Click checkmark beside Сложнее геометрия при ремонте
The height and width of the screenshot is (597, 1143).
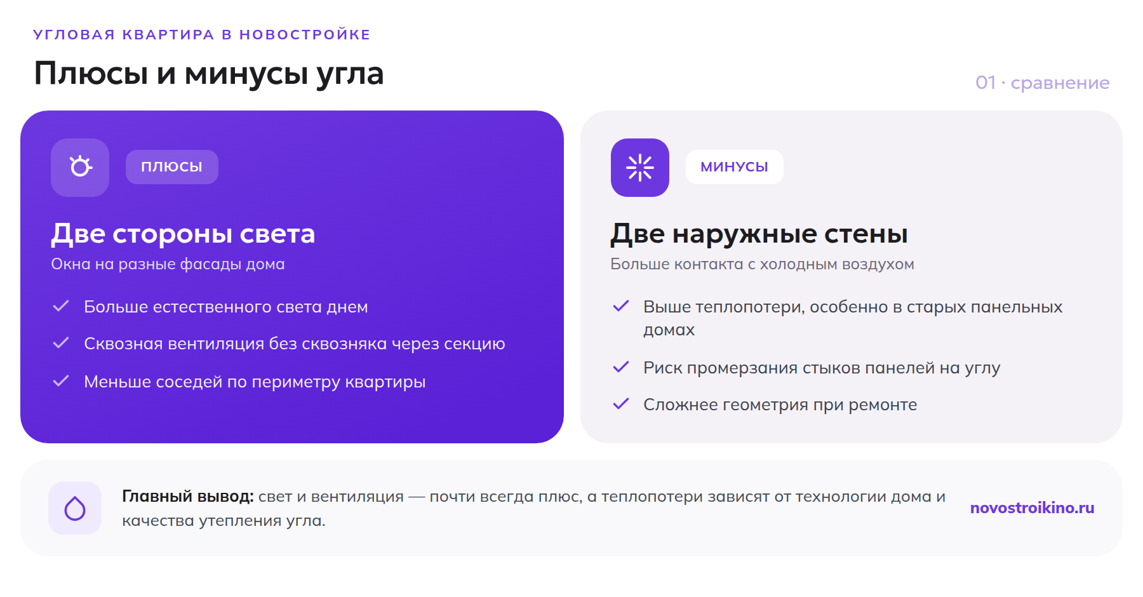[x=620, y=404]
